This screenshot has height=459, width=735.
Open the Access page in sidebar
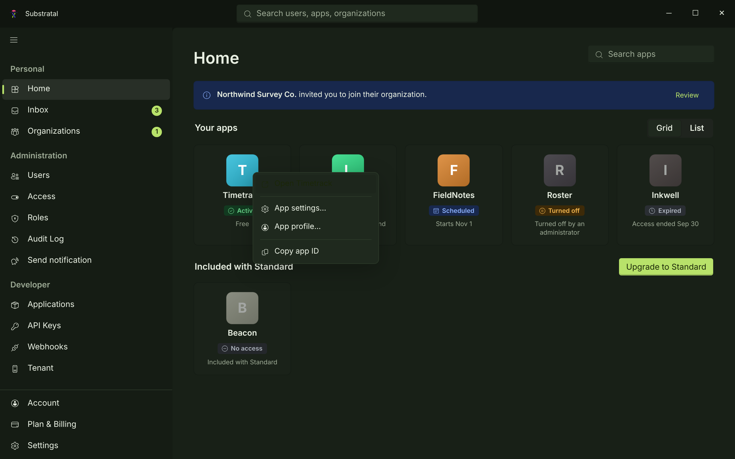[86, 197]
